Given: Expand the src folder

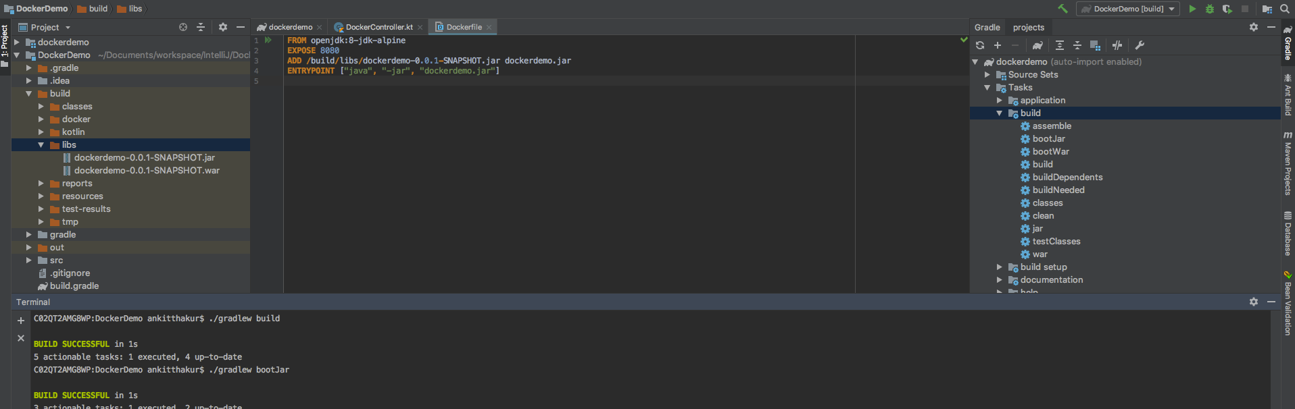Looking at the screenshot, I should [x=29, y=261].
